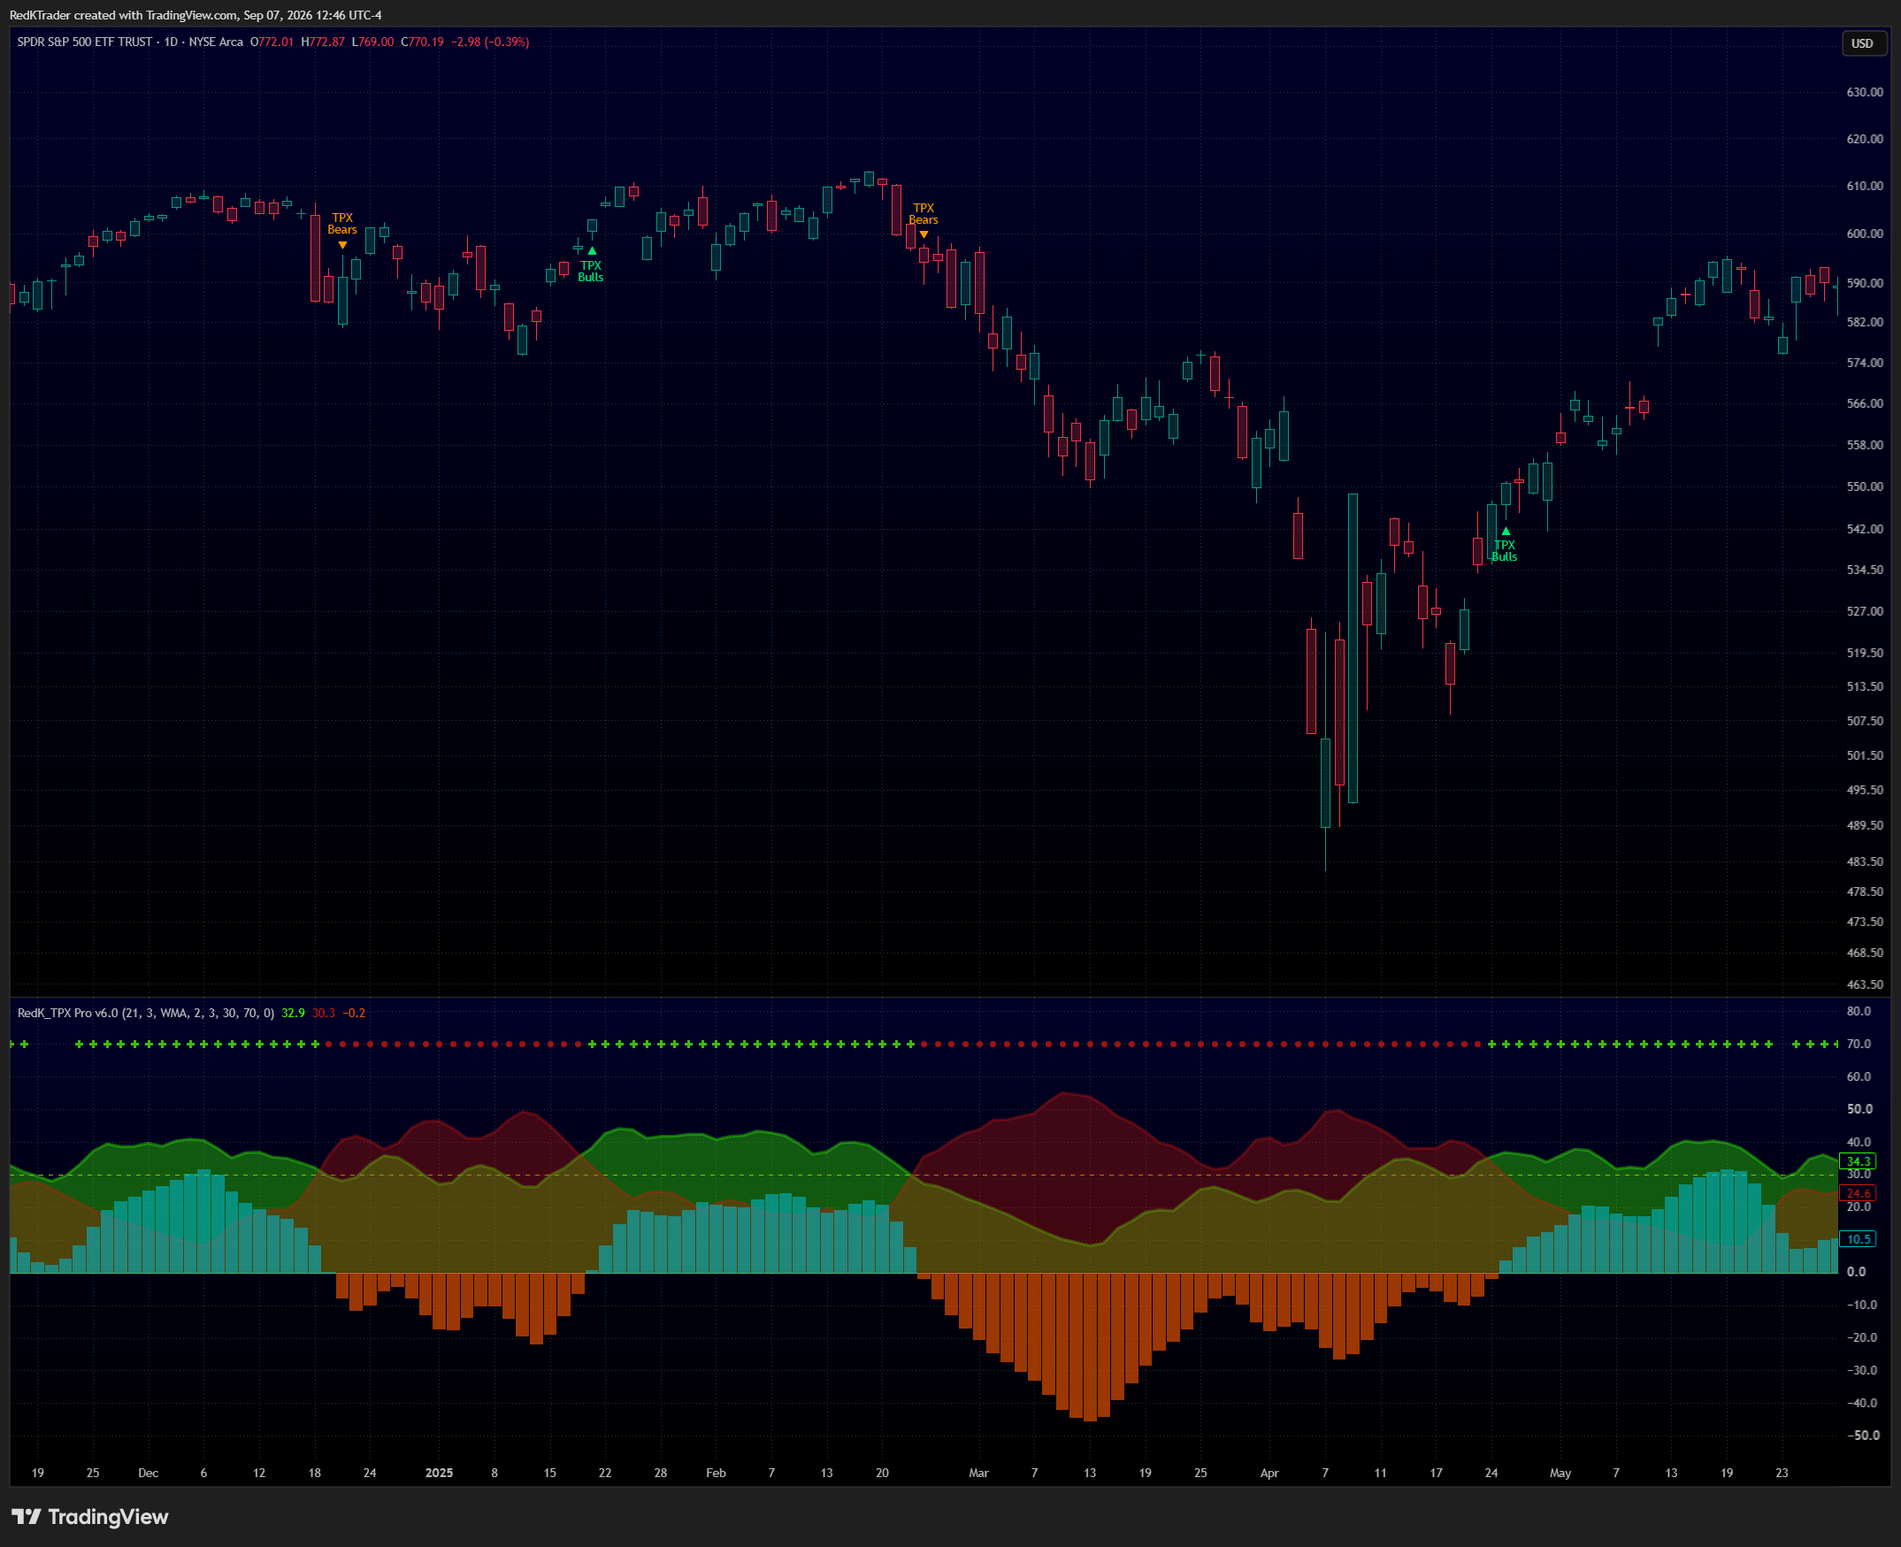The height and width of the screenshot is (1547, 1901).
Task: Click the Dec label on the date axis
Action: pyautogui.click(x=148, y=1472)
